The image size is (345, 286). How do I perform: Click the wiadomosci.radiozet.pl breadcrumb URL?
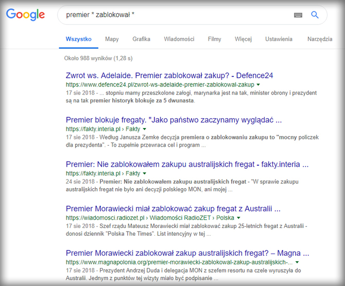click(x=150, y=218)
